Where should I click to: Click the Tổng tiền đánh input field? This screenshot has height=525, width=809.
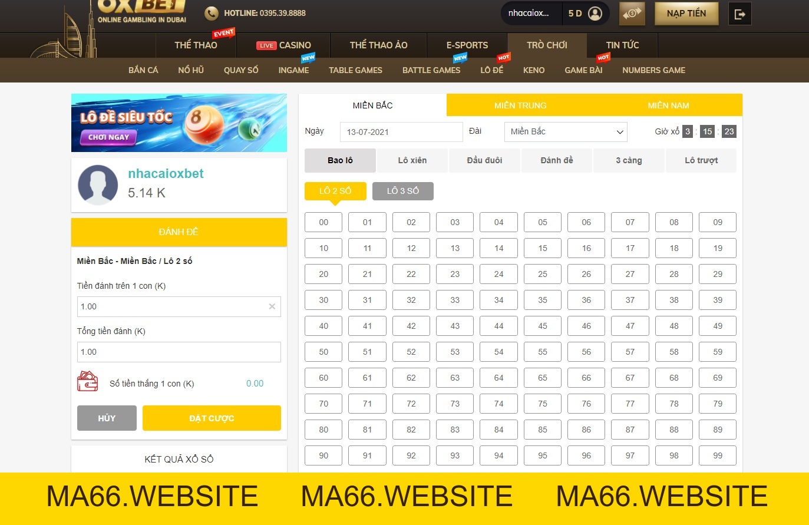tap(179, 352)
